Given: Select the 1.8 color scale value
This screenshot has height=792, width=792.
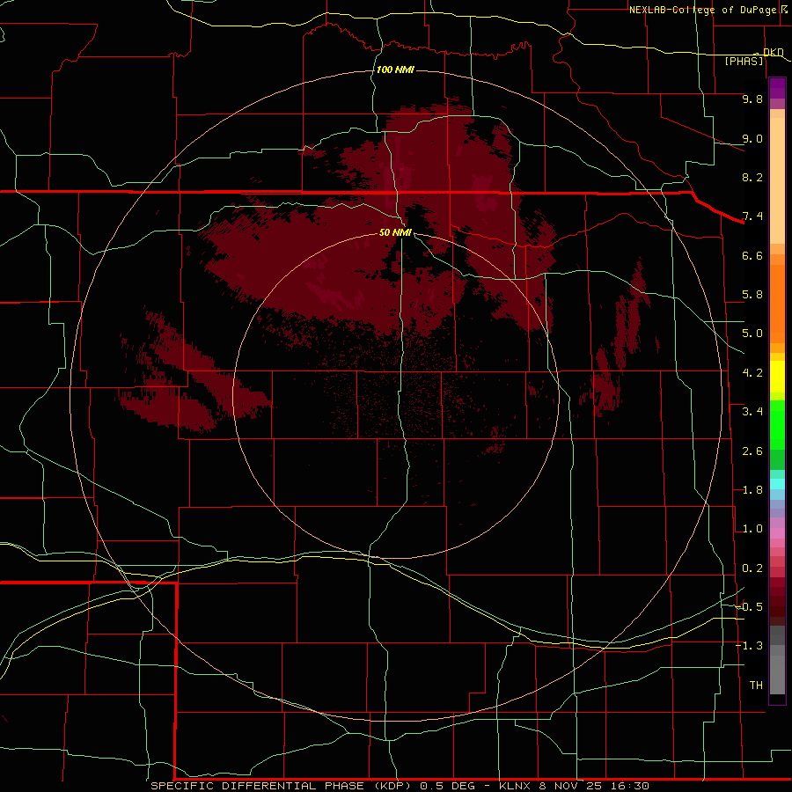Looking at the screenshot, I should tap(752, 490).
